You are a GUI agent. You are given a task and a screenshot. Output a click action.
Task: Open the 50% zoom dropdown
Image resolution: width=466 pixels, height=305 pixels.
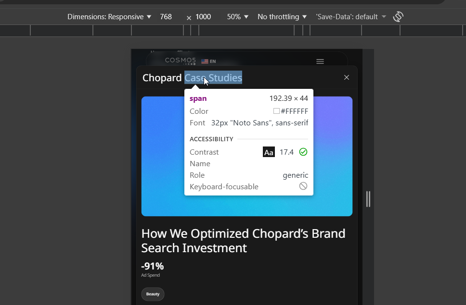tap(237, 17)
